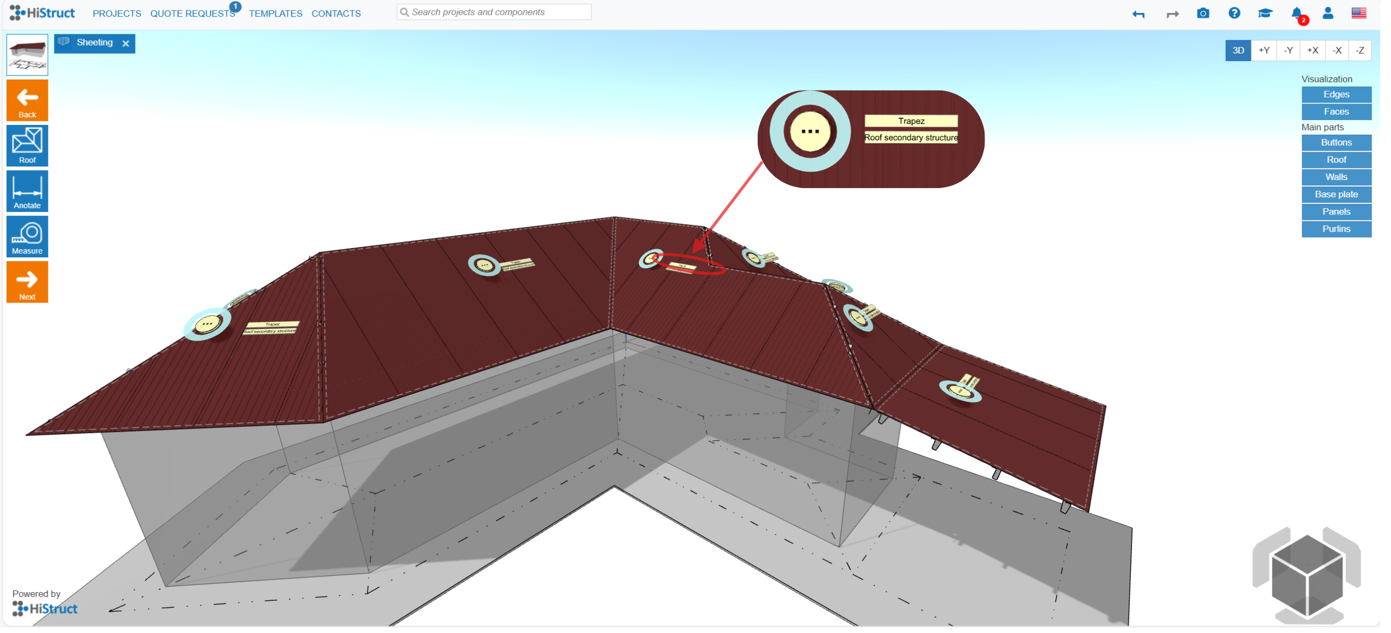The image size is (1391, 633).
Task: Close the Sheeting tab
Action: tap(126, 44)
